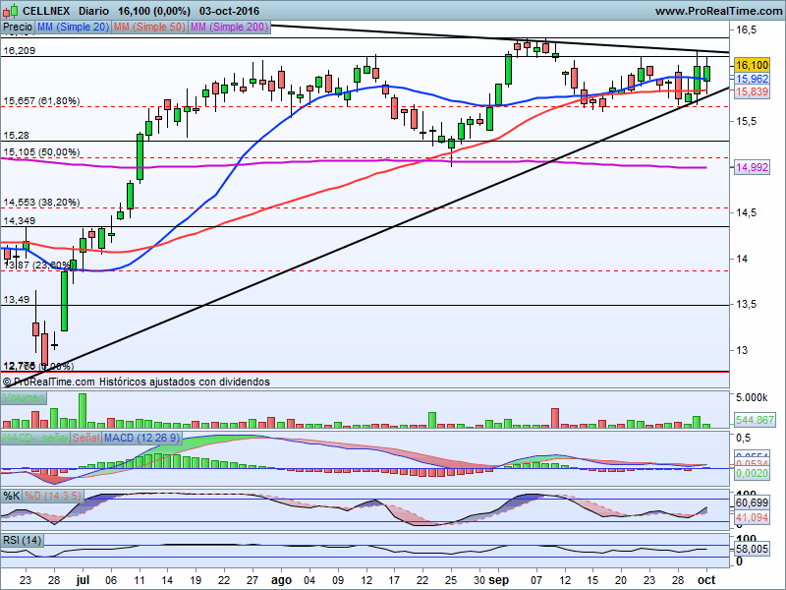786x590 pixels.
Task: Select the %D (14 3 5) label
Action: (53, 497)
